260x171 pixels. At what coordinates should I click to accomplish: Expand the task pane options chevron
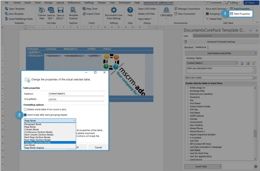[250, 30]
